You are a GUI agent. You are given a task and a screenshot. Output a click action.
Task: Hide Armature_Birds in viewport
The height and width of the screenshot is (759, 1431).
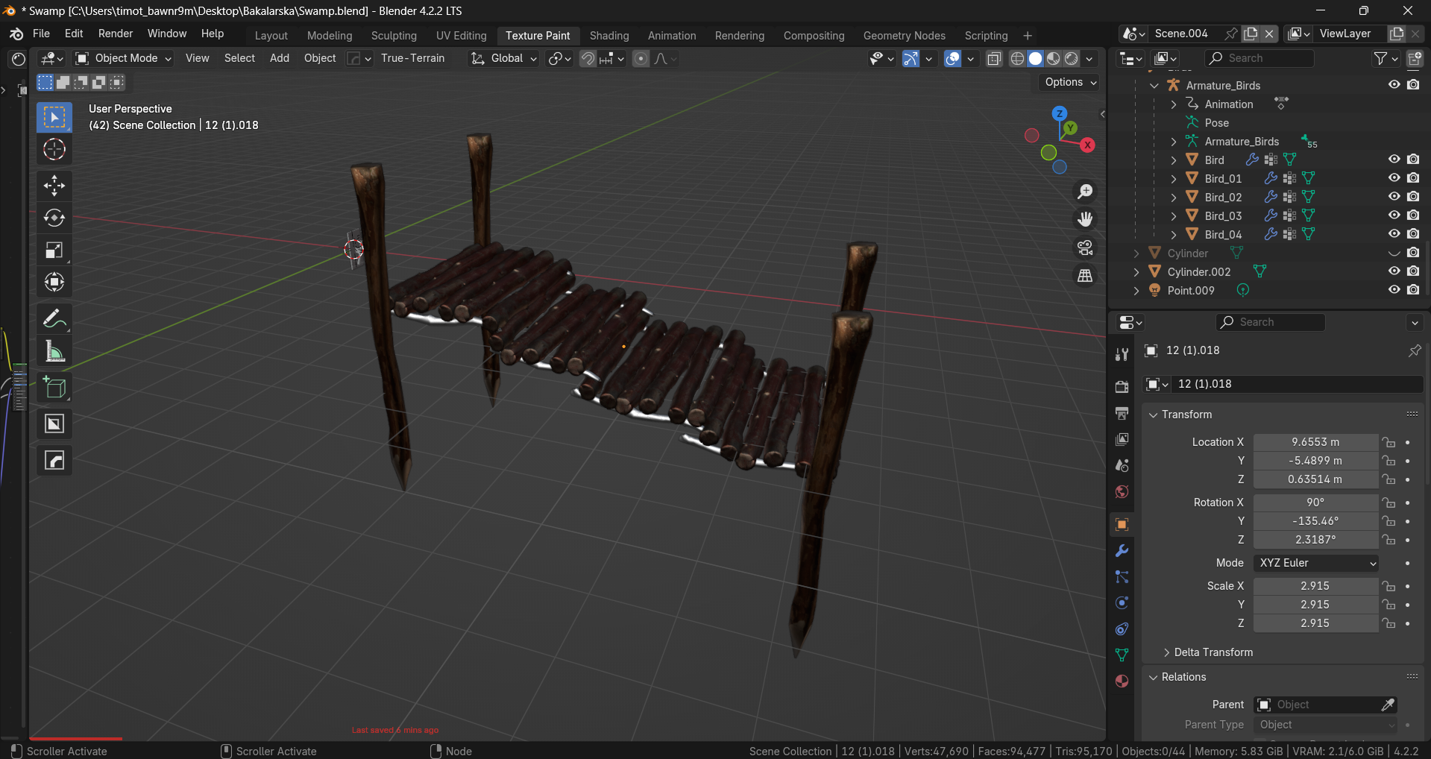[1394, 85]
